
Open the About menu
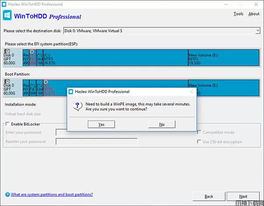click(x=254, y=14)
